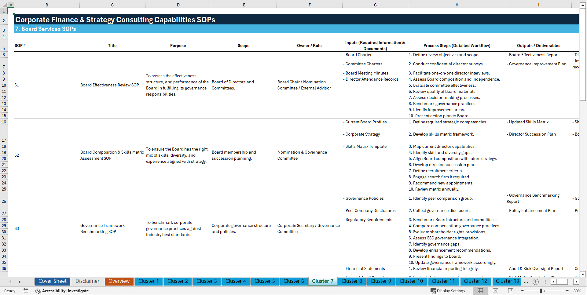Zoom out with the minus icon
Screen dimensions: 587x295
pos(522,291)
